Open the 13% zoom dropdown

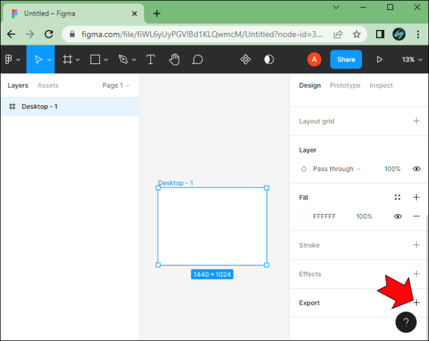(x=412, y=60)
